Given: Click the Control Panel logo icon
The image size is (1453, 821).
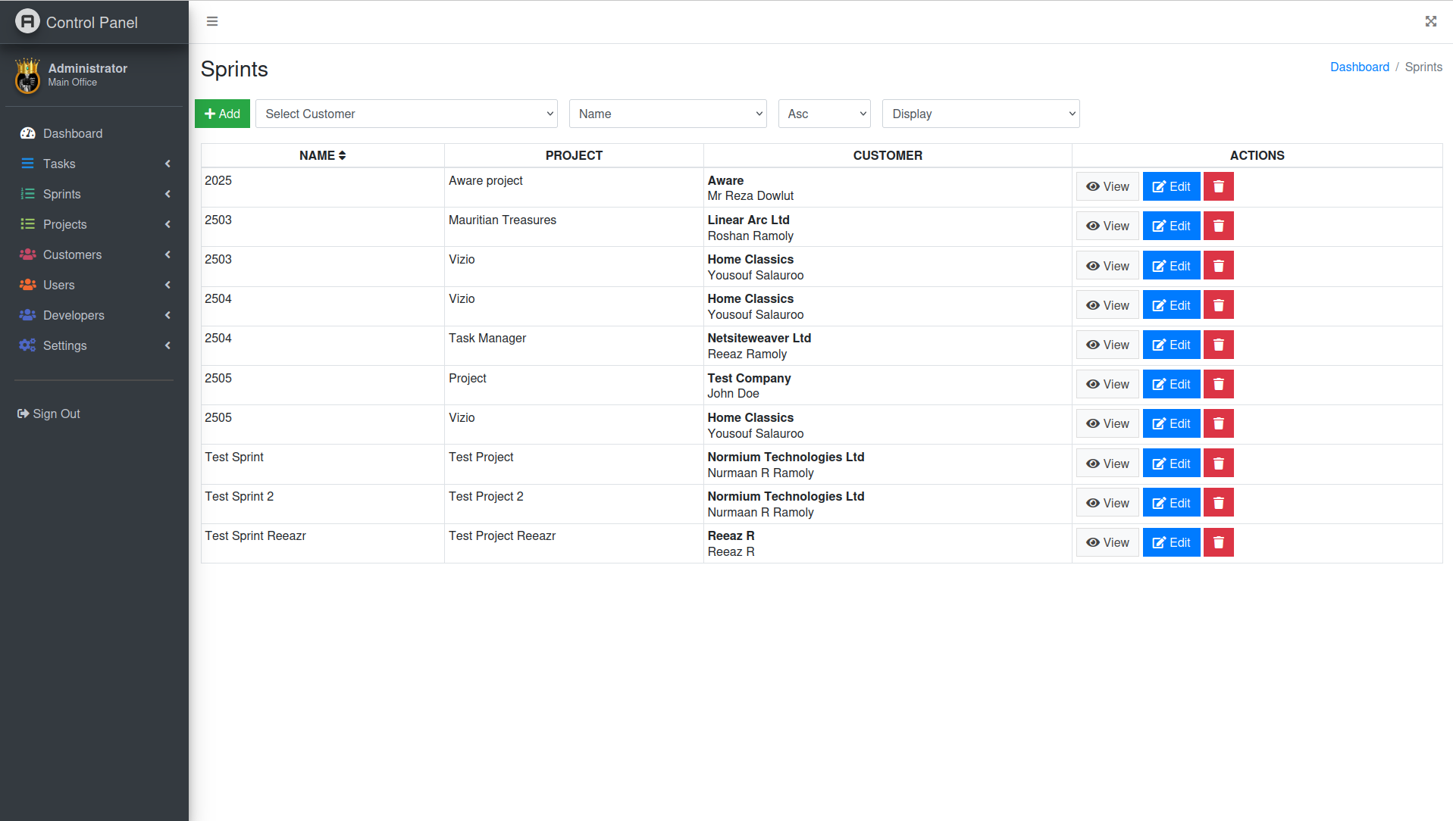Looking at the screenshot, I should point(27,21).
